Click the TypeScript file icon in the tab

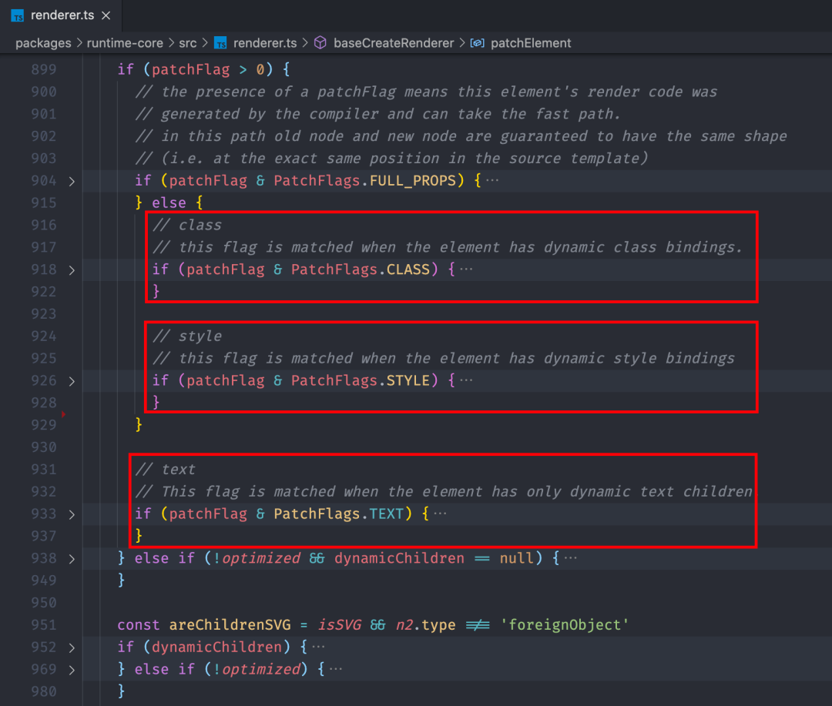tap(18, 16)
